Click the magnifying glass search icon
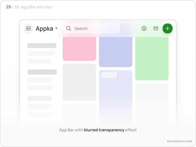This screenshot has width=196, height=147. (x=69, y=28)
